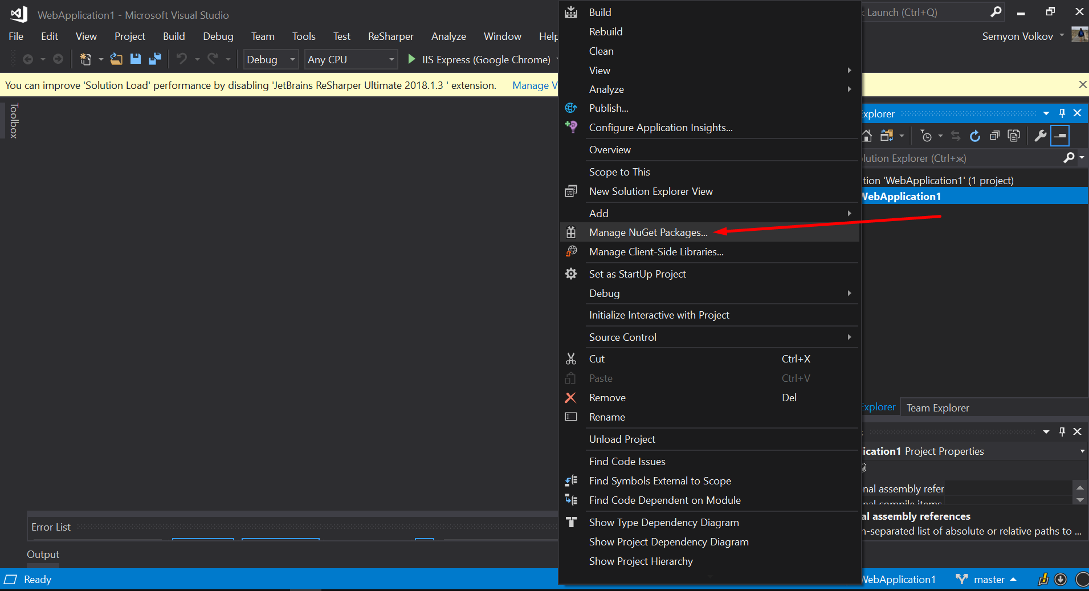Open the Any CPU platform dropdown
Image resolution: width=1089 pixels, height=591 pixels.
pos(350,59)
